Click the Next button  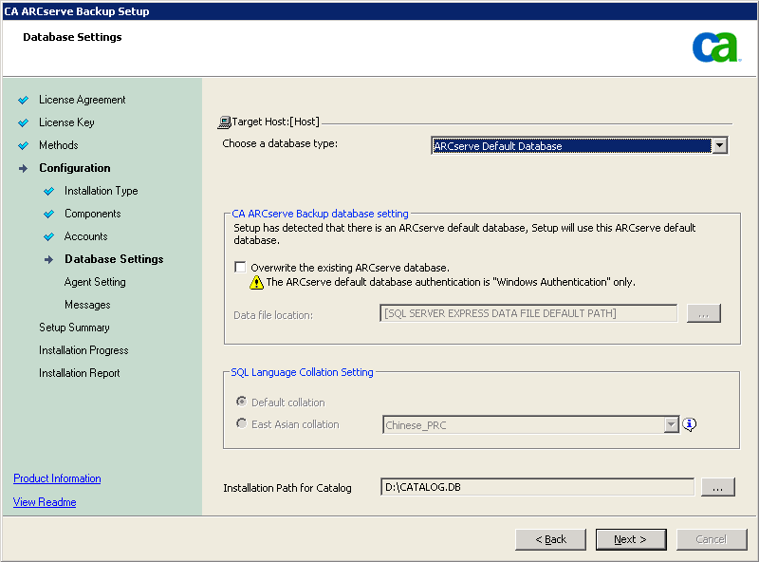point(631,539)
